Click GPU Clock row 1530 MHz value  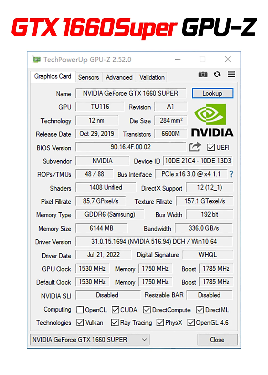(x=92, y=269)
